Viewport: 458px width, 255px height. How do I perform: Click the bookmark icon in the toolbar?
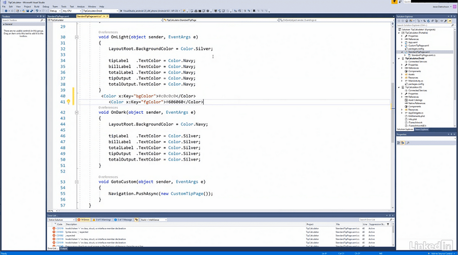tap(254, 11)
